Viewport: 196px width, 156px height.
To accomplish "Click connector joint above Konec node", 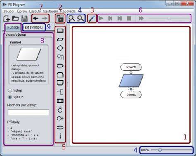I will 131,89.
